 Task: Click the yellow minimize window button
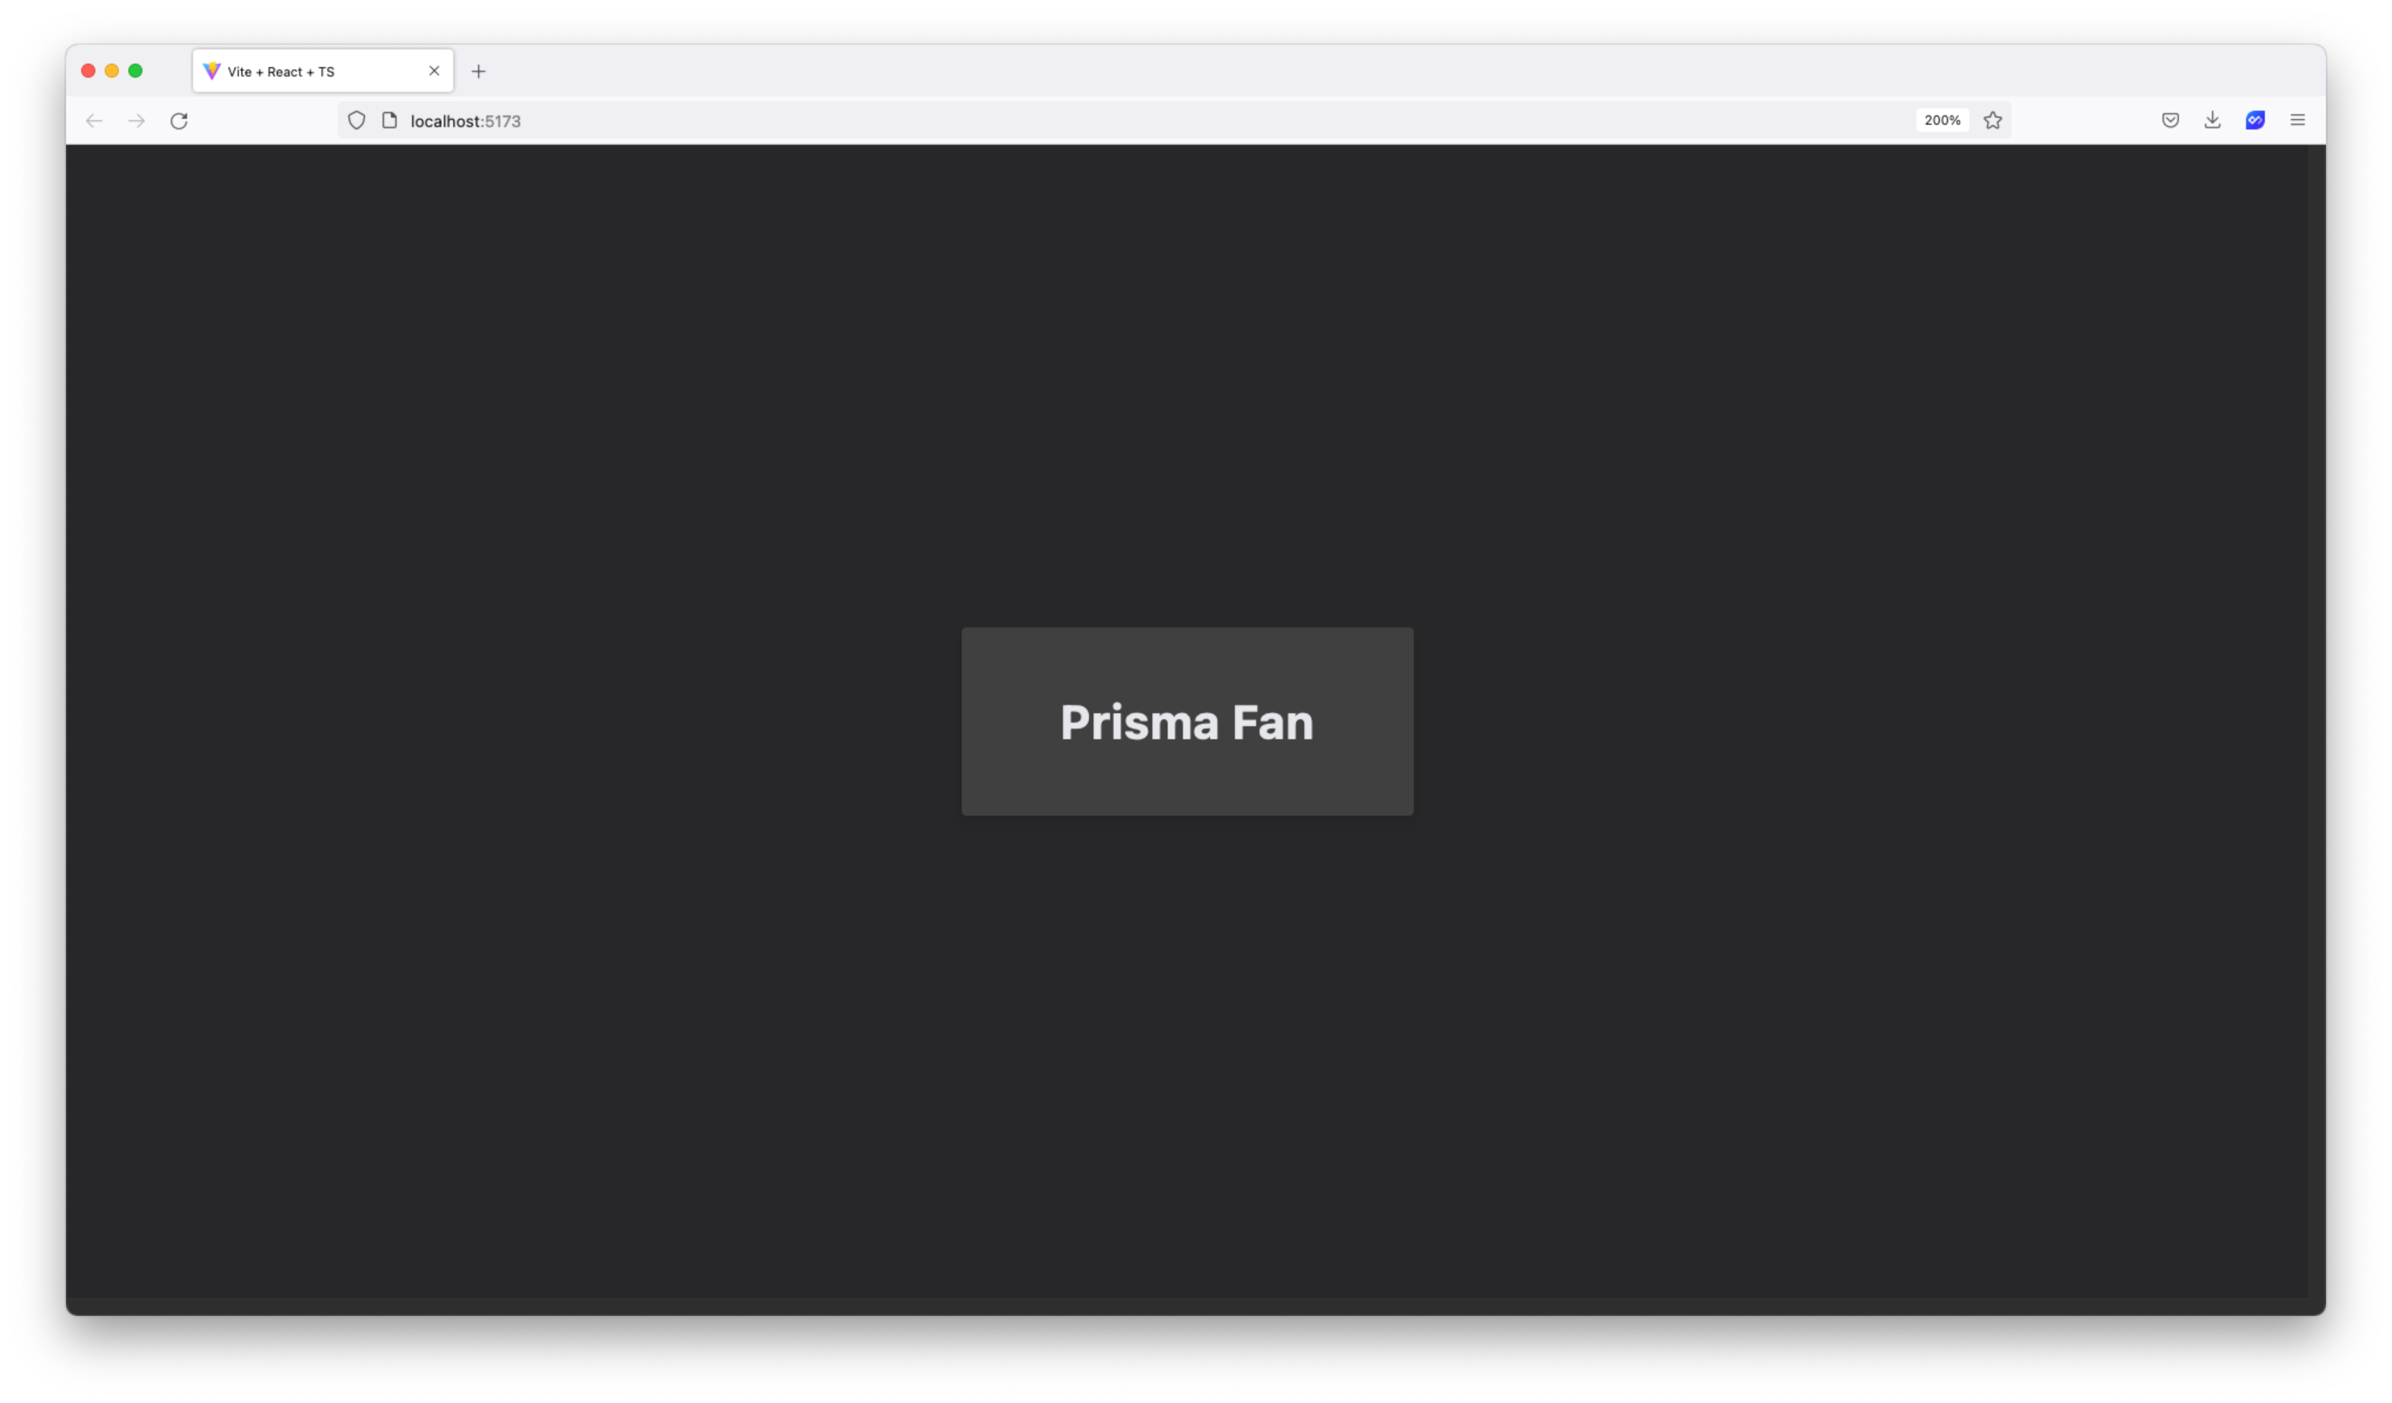[x=112, y=71]
